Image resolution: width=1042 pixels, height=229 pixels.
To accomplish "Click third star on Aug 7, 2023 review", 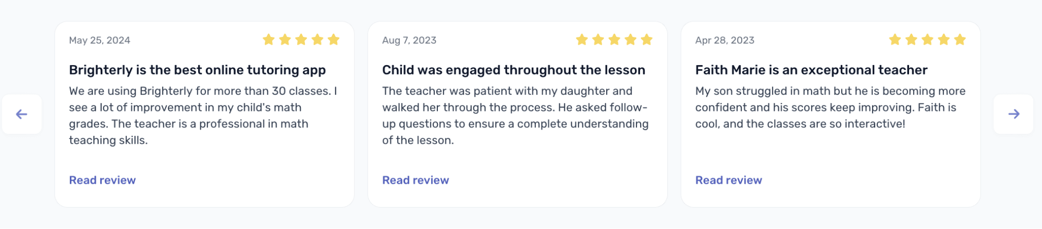I will (x=615, y=40).
